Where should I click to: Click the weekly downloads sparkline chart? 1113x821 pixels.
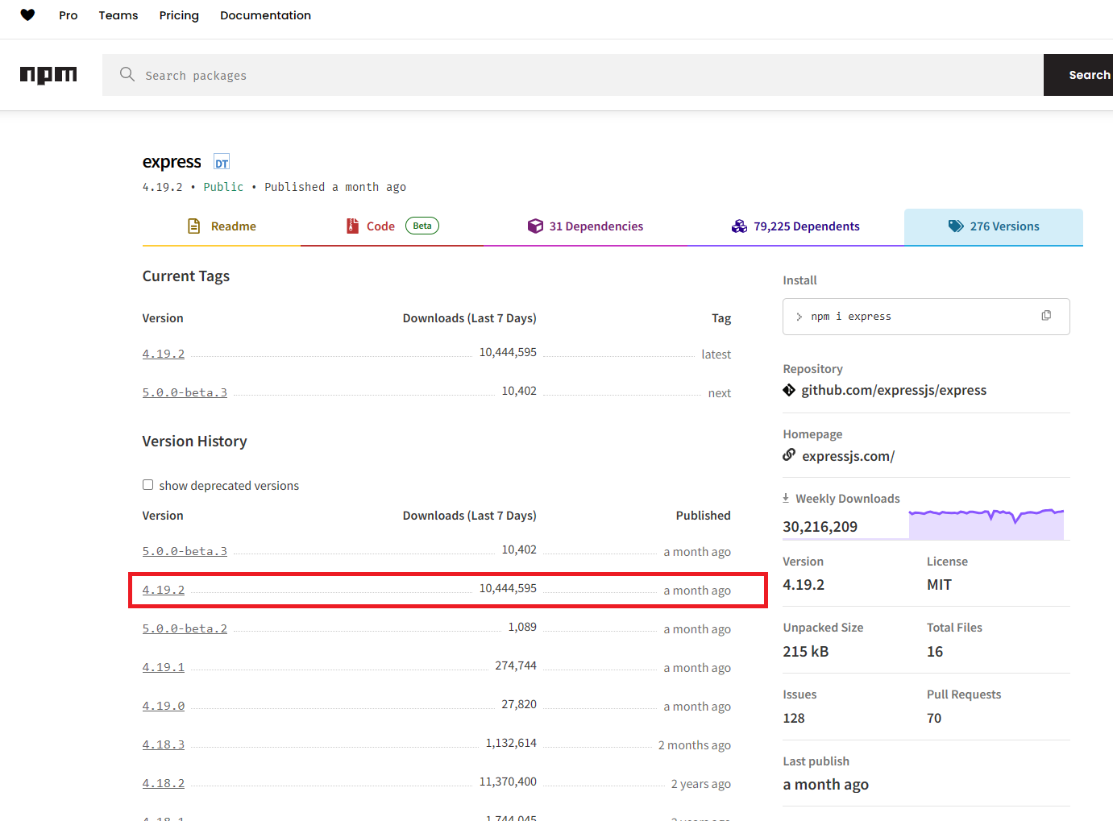coord(986,524)
